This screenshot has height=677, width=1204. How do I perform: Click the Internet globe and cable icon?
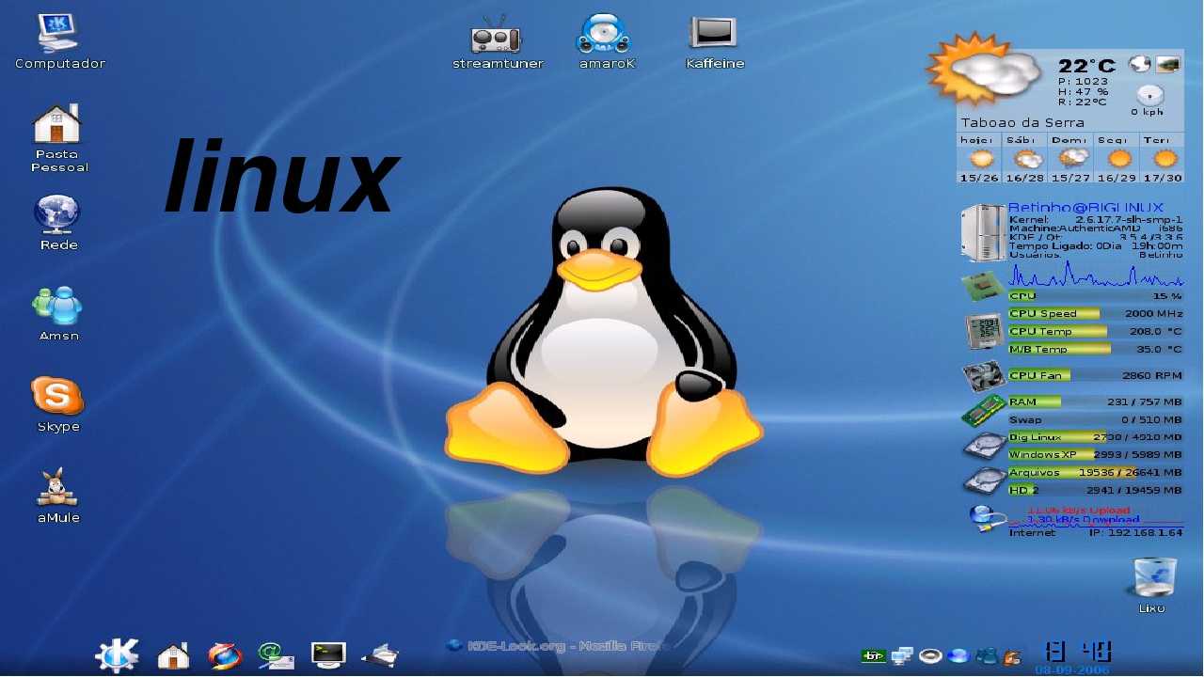(986, 519)
